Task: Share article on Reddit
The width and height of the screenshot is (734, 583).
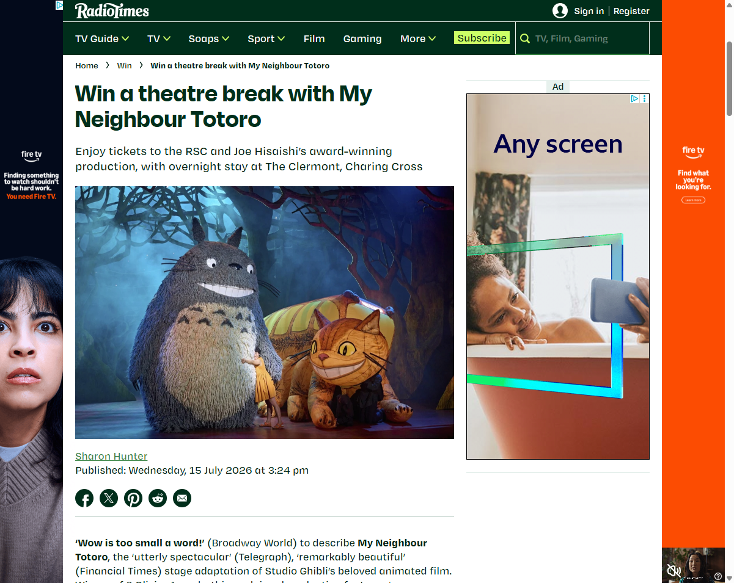Action: [x=158, y=498]
